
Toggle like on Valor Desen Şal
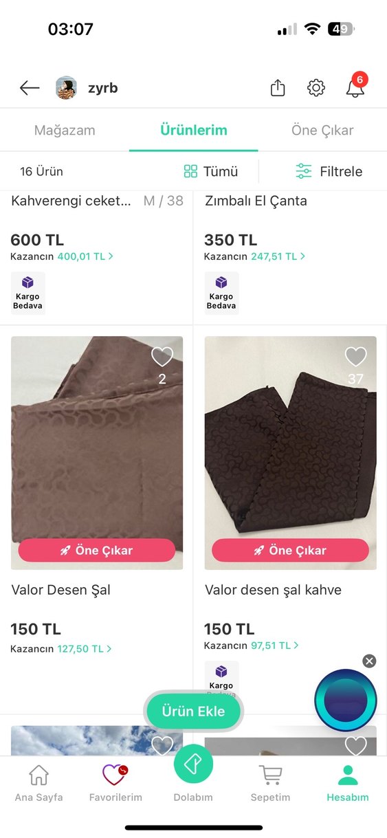click(x=162, y=357)
